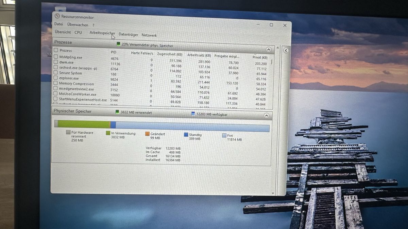Click the blue Standby legend swatch
The width and height of the screenshot is (408, 229).
tap(186, 134)
